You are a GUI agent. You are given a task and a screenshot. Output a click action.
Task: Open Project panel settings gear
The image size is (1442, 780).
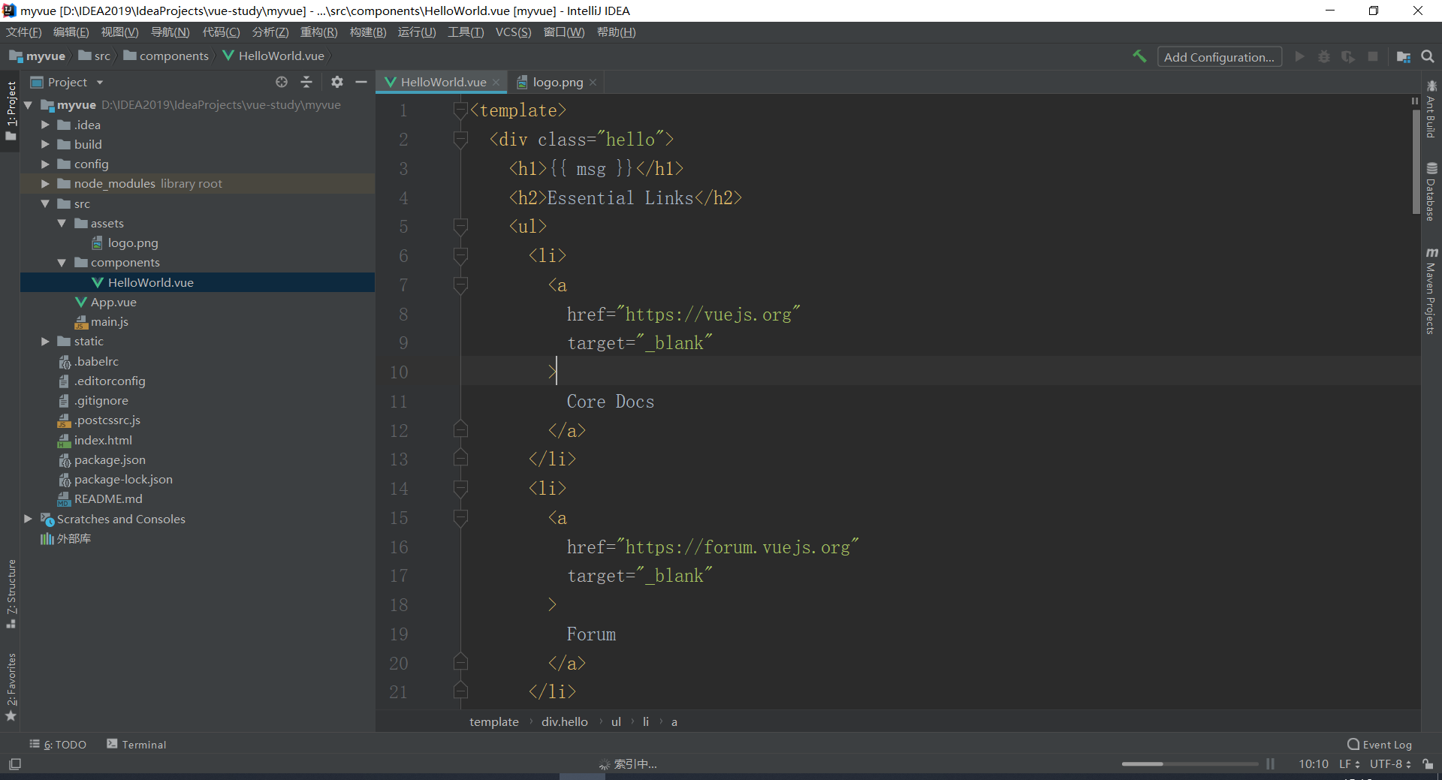tap(337, 82)
